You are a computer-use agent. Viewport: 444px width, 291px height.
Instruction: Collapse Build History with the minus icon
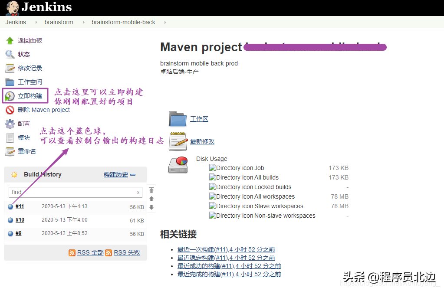133,175
